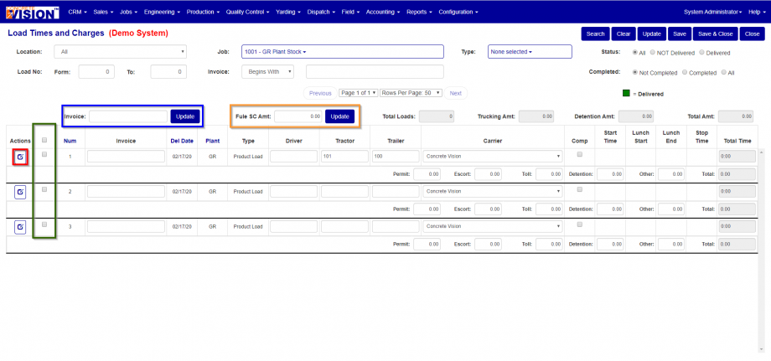Check the selection box for load 1
The height and width of the screenshot is (361, 771).
coord(44,154)
